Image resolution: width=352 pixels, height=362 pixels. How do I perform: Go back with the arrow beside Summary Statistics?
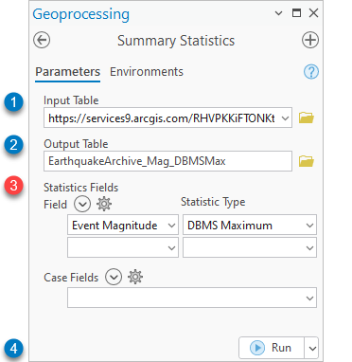pyautogui.click(x=42, y=40)
